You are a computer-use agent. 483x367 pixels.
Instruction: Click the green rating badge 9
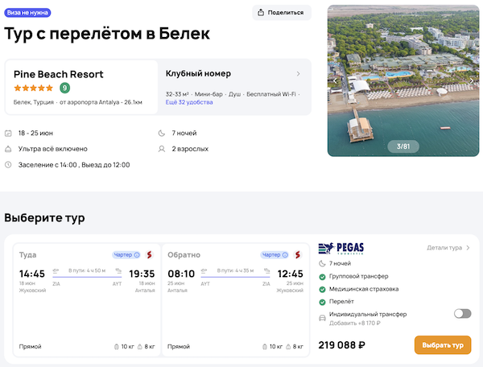[x=64, y=88]
